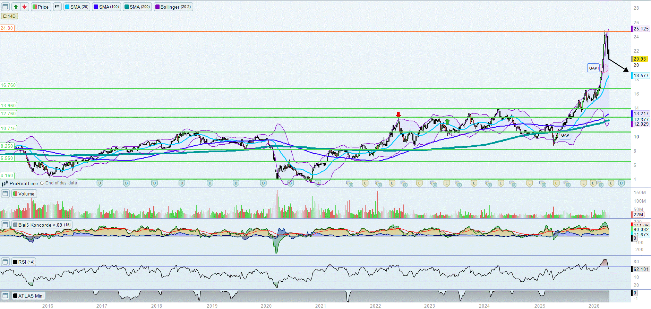Click the price panel window icon

(x=5, y=7)
